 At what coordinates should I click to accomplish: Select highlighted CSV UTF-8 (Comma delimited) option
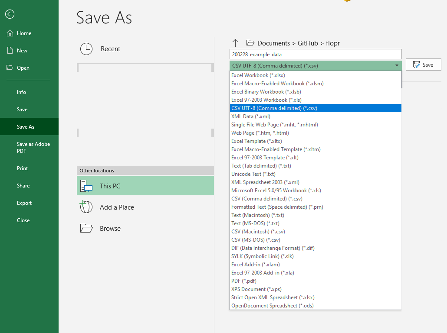[x=316, y=108]
